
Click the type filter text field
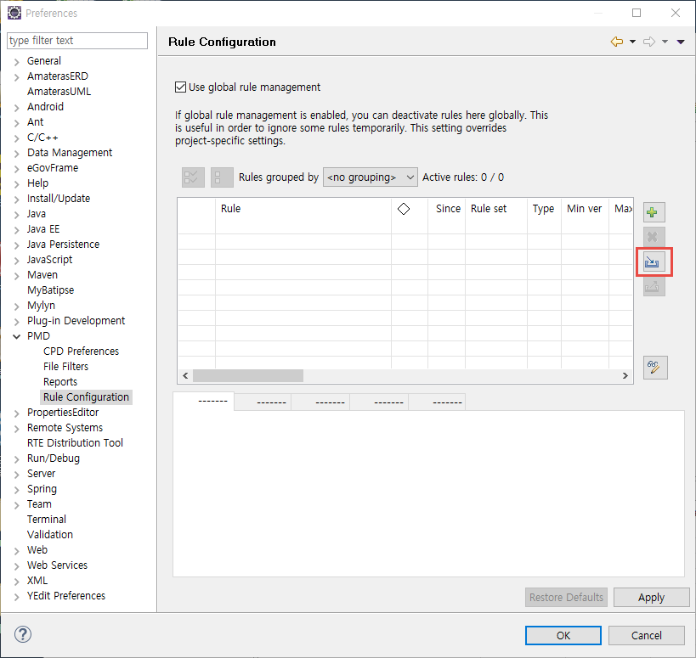76,41
